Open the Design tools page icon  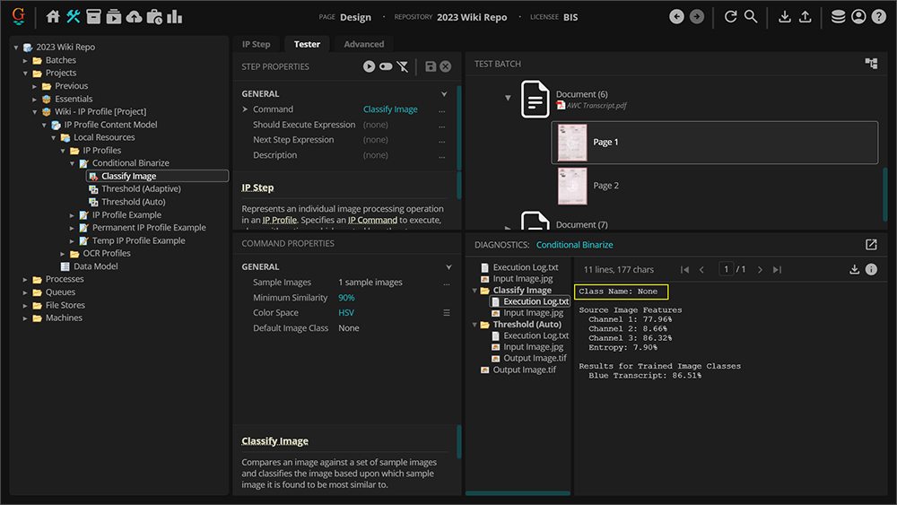coord(74,17)
